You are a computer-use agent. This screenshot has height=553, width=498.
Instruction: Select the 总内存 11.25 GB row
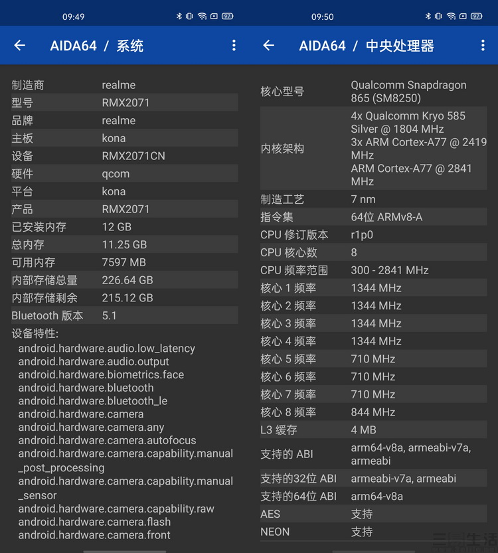tap(125, 244)
